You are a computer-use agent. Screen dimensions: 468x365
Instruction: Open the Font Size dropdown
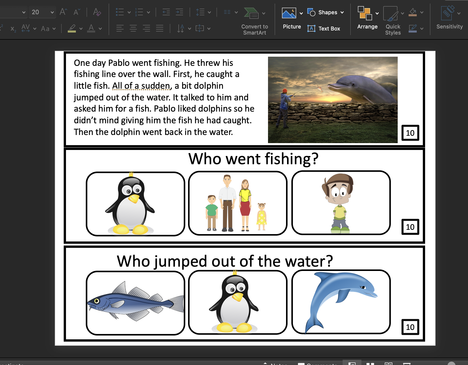(x=52, y=12)
